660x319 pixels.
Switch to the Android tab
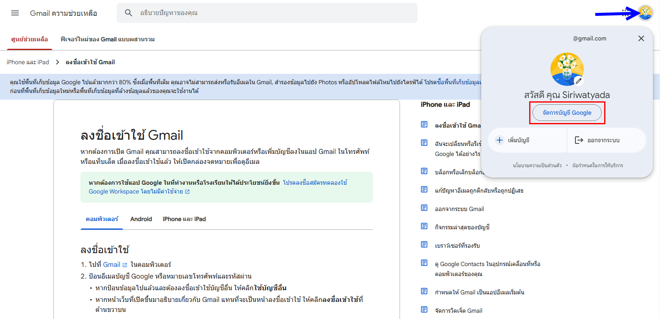(x=141, y=219)
